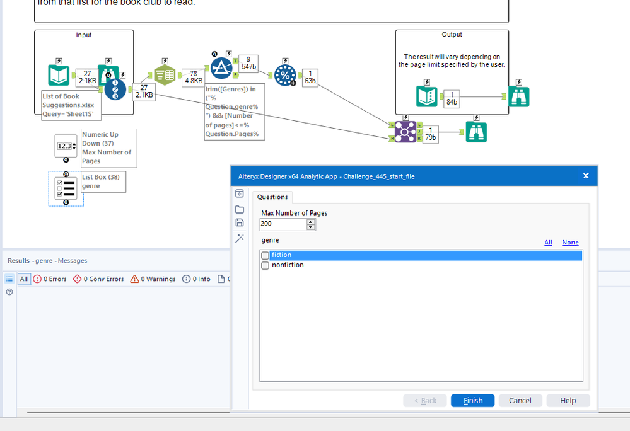Open saved app values via folder icon
Screen dimensions: 630x431
(240, 209)
